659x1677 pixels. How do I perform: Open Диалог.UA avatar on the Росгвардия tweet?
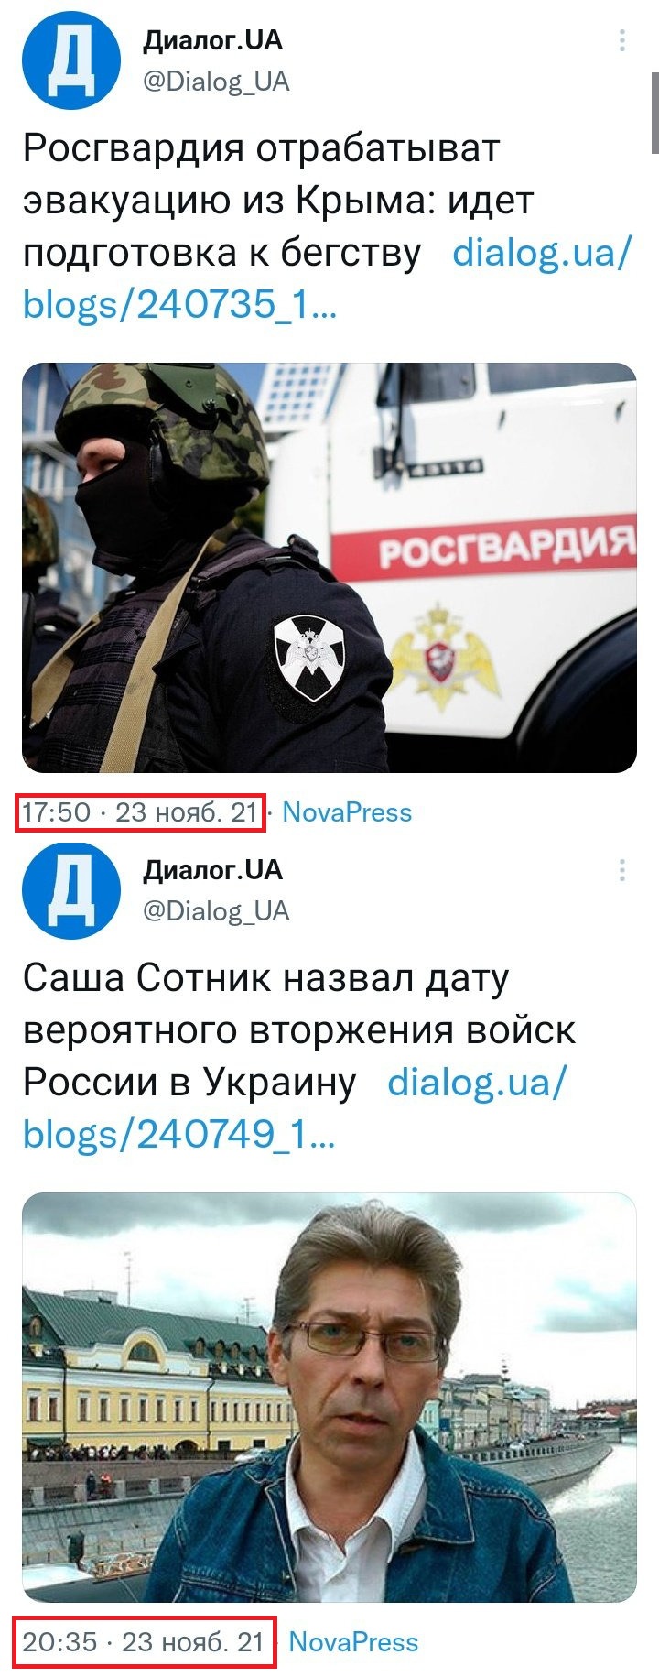(x=71, y=60)
